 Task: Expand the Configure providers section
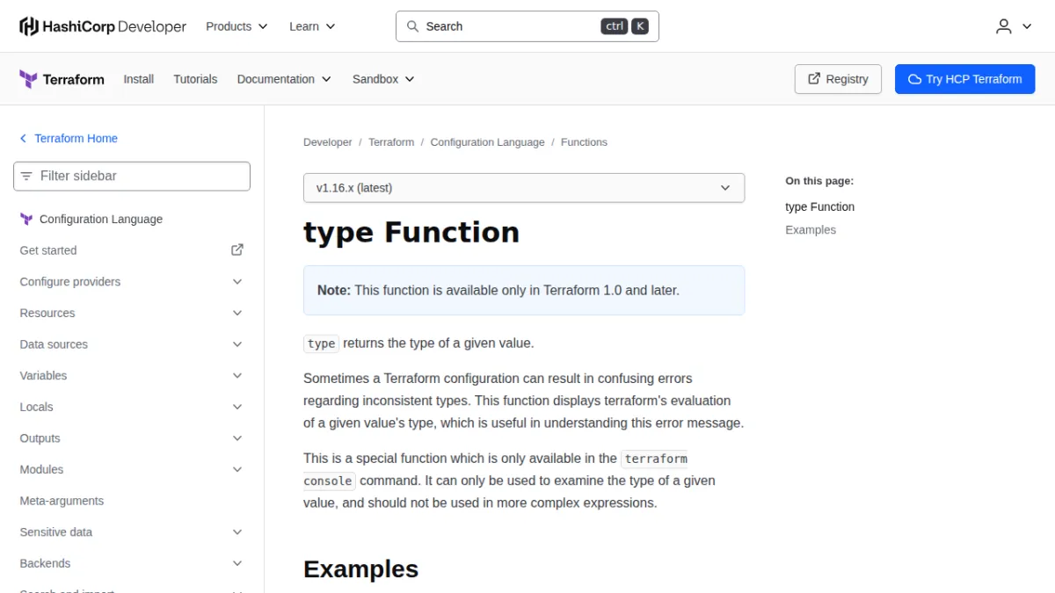click(132, 282)
